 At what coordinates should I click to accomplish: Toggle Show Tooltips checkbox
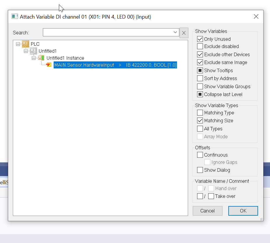click(x=200, y=70)
